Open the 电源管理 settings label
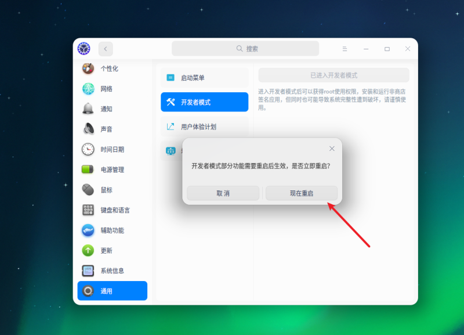 point(113,170)
